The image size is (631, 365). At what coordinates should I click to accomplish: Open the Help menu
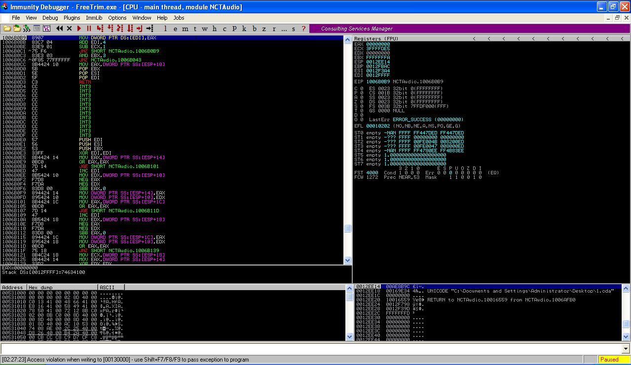pos(162,18)
